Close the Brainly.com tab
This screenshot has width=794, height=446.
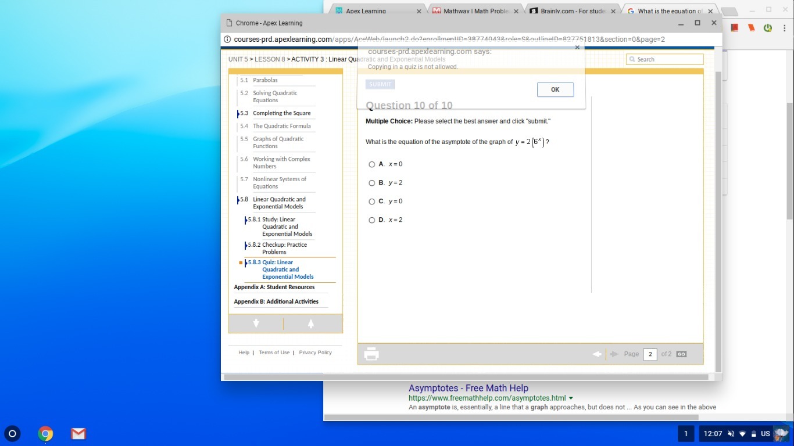click(613, 11)
